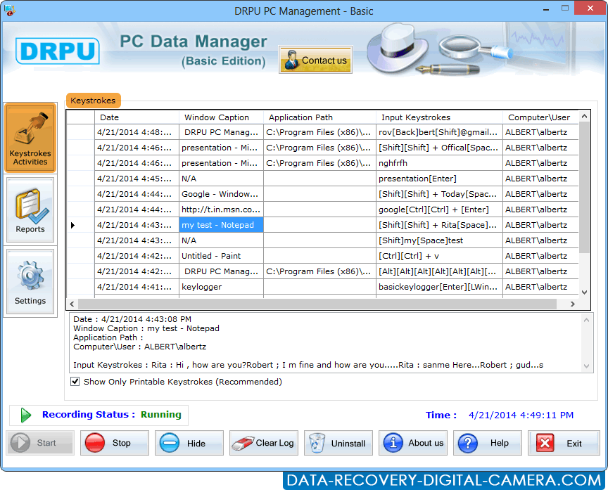Screen dimensions: 608x490
Task: Click the app icon in title bar
Action: click(x=9, y=10)
